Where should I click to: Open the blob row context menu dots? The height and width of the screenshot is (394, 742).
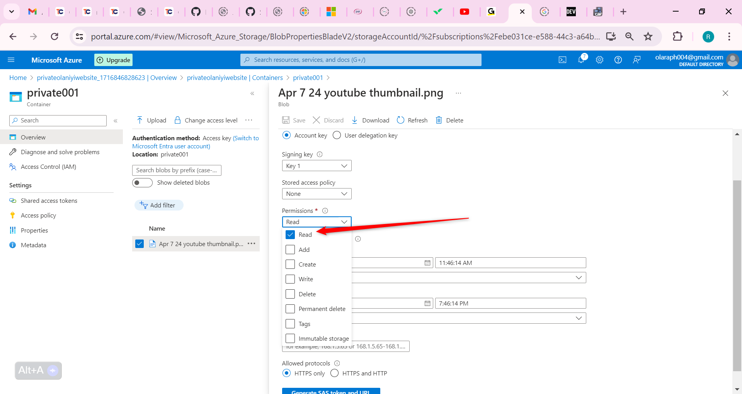(252, 244)
